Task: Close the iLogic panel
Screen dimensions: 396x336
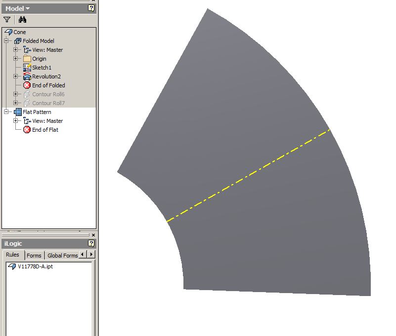Action: coord(93,235)
